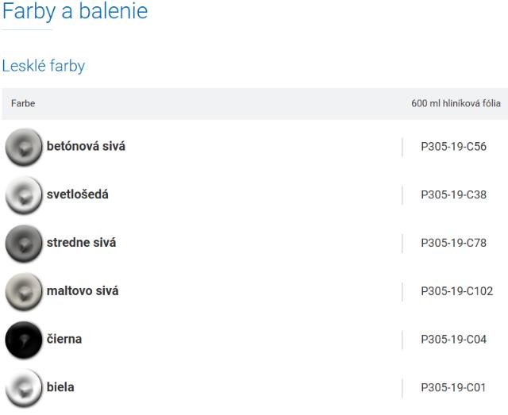Click the biela color name

tap(61, 388)
